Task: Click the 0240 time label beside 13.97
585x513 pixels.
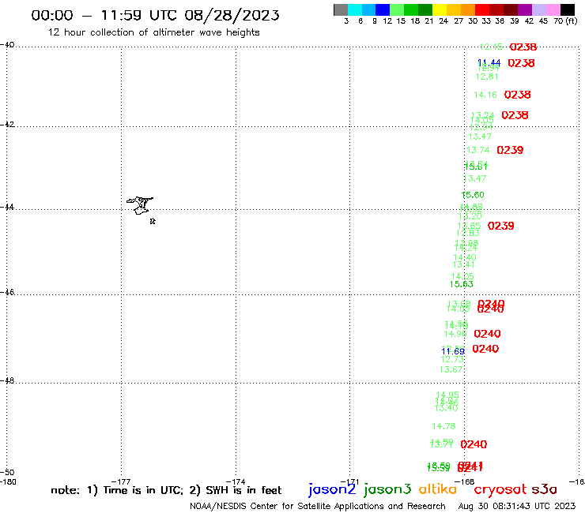Action: pyautogui.click(x=474, y=444)
